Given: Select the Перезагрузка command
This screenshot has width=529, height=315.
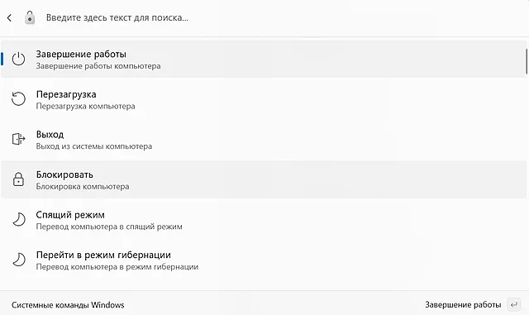Looking at the screenshot, I should (x=264, y=99).
